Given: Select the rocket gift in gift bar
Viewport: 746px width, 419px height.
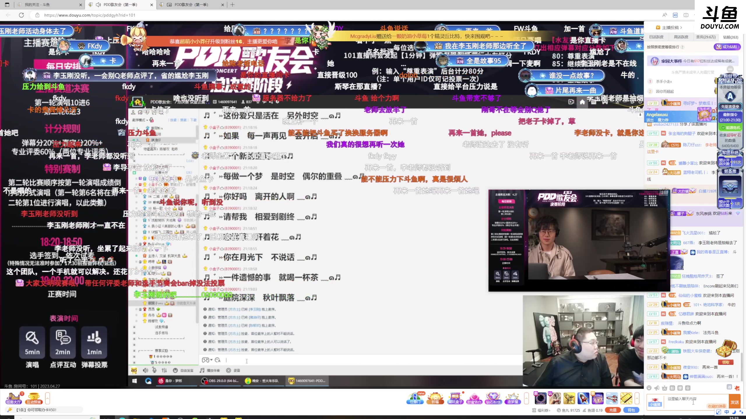Looking at the screenshot, I should pos(583,398).
